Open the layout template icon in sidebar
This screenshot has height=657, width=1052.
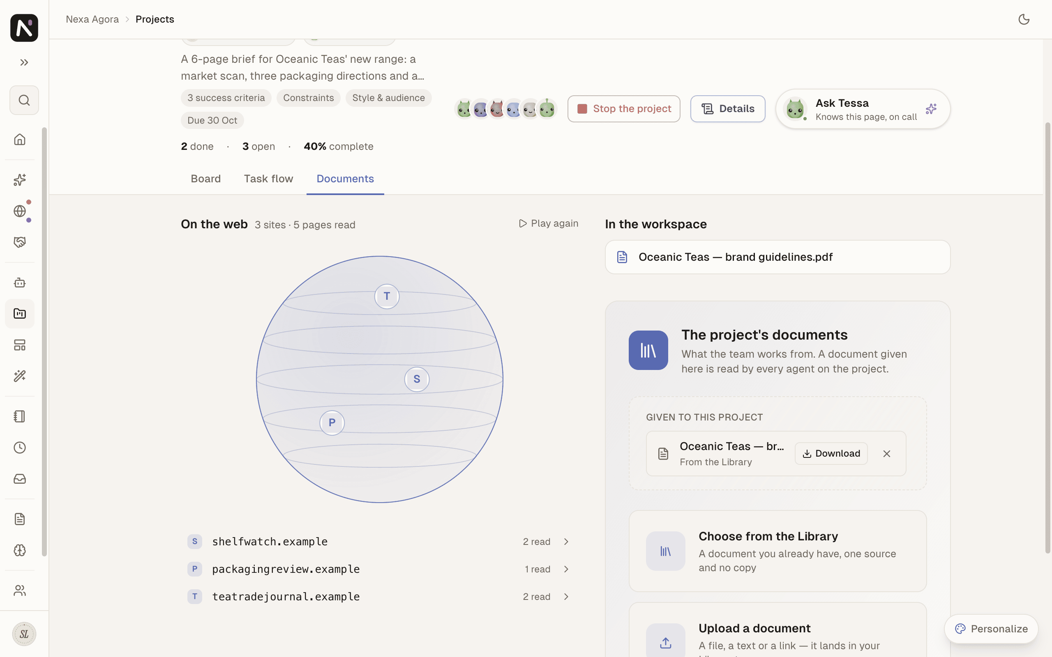point(20,345)
